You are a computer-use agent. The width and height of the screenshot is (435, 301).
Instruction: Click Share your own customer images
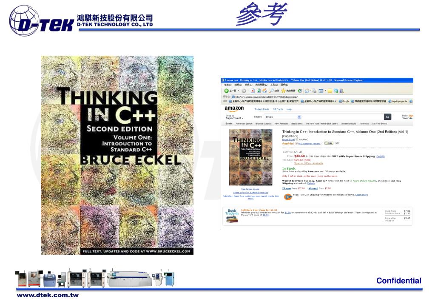click(250, 193)
